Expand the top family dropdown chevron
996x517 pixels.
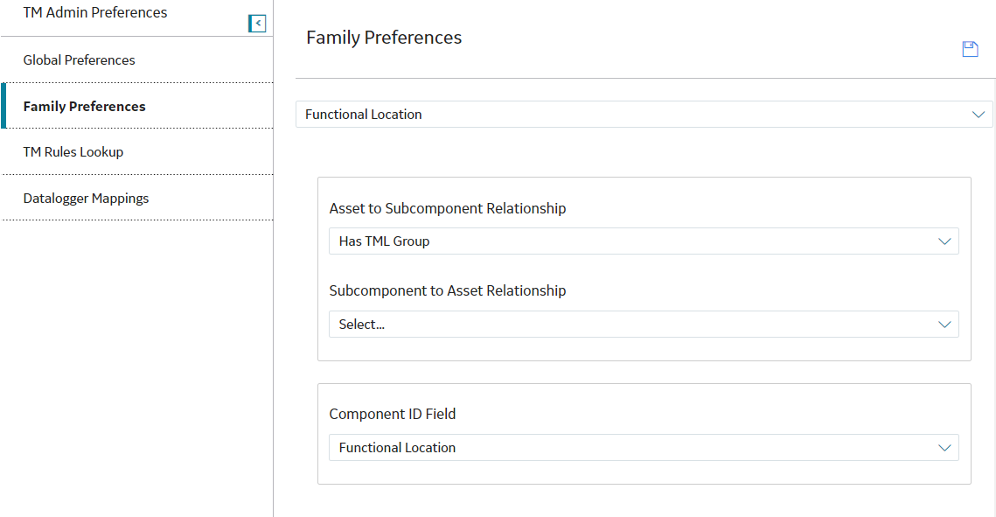(979, 115)
